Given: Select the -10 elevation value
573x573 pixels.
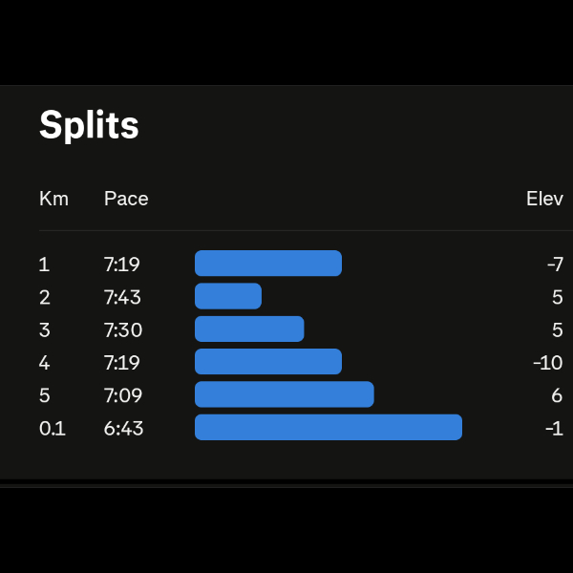Looking at the screenshot, I should coord(548,363).
